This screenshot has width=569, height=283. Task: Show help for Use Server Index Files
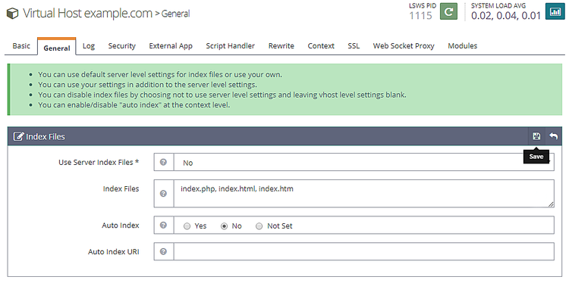pyautogui.click(x=163, y=162)
